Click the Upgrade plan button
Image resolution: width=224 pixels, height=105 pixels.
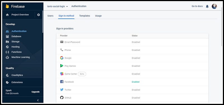[x=36, y=92]
